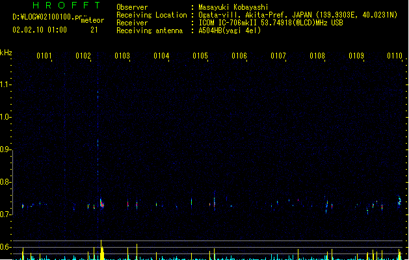Click the date stamp 02.02.10 01:00
The height and width of the screenshot is (260, 409).
click(x=40, y=30)
